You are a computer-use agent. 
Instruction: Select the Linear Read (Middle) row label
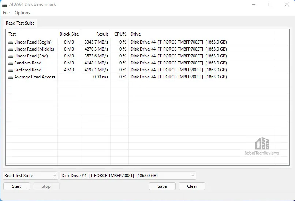34,49
